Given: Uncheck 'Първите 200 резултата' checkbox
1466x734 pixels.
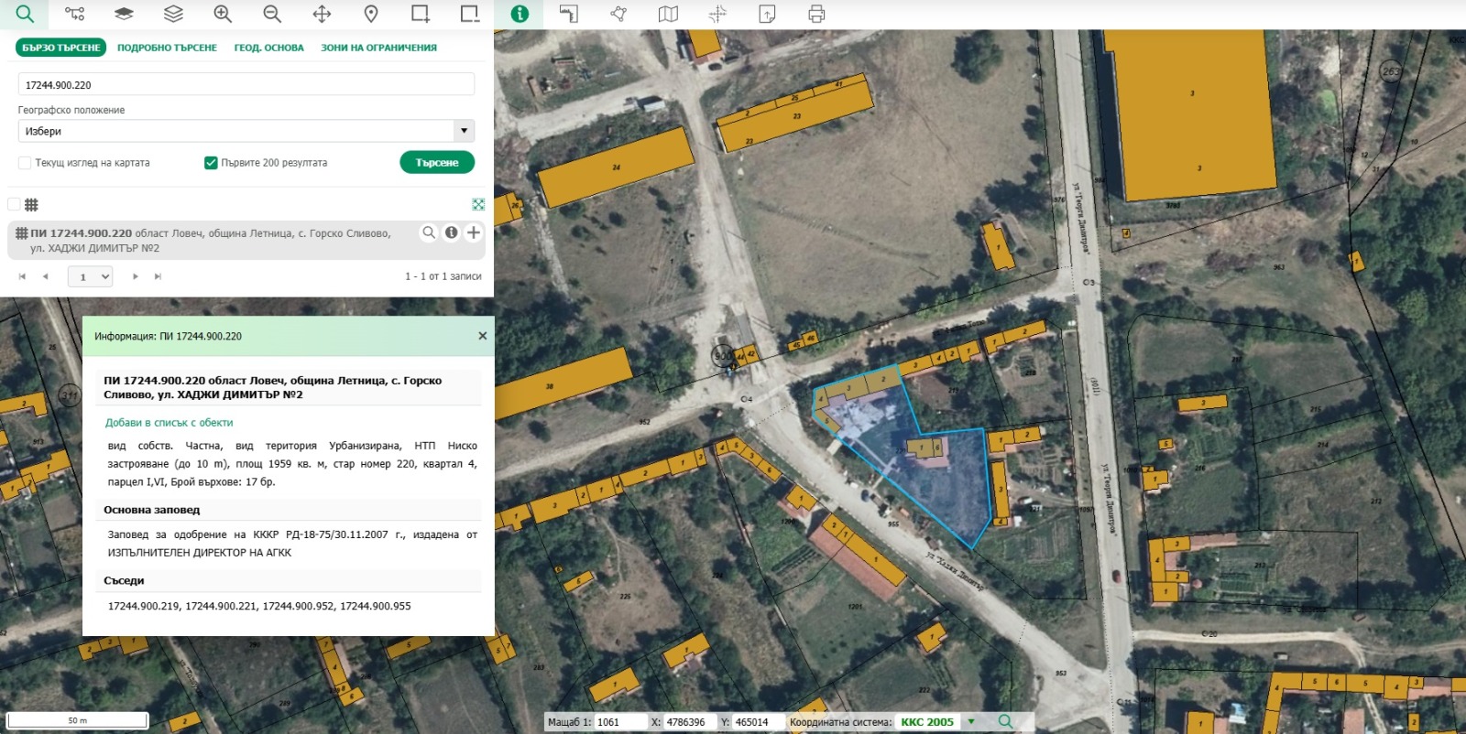Looking at the screenshot, I should [x=211, y=163].
